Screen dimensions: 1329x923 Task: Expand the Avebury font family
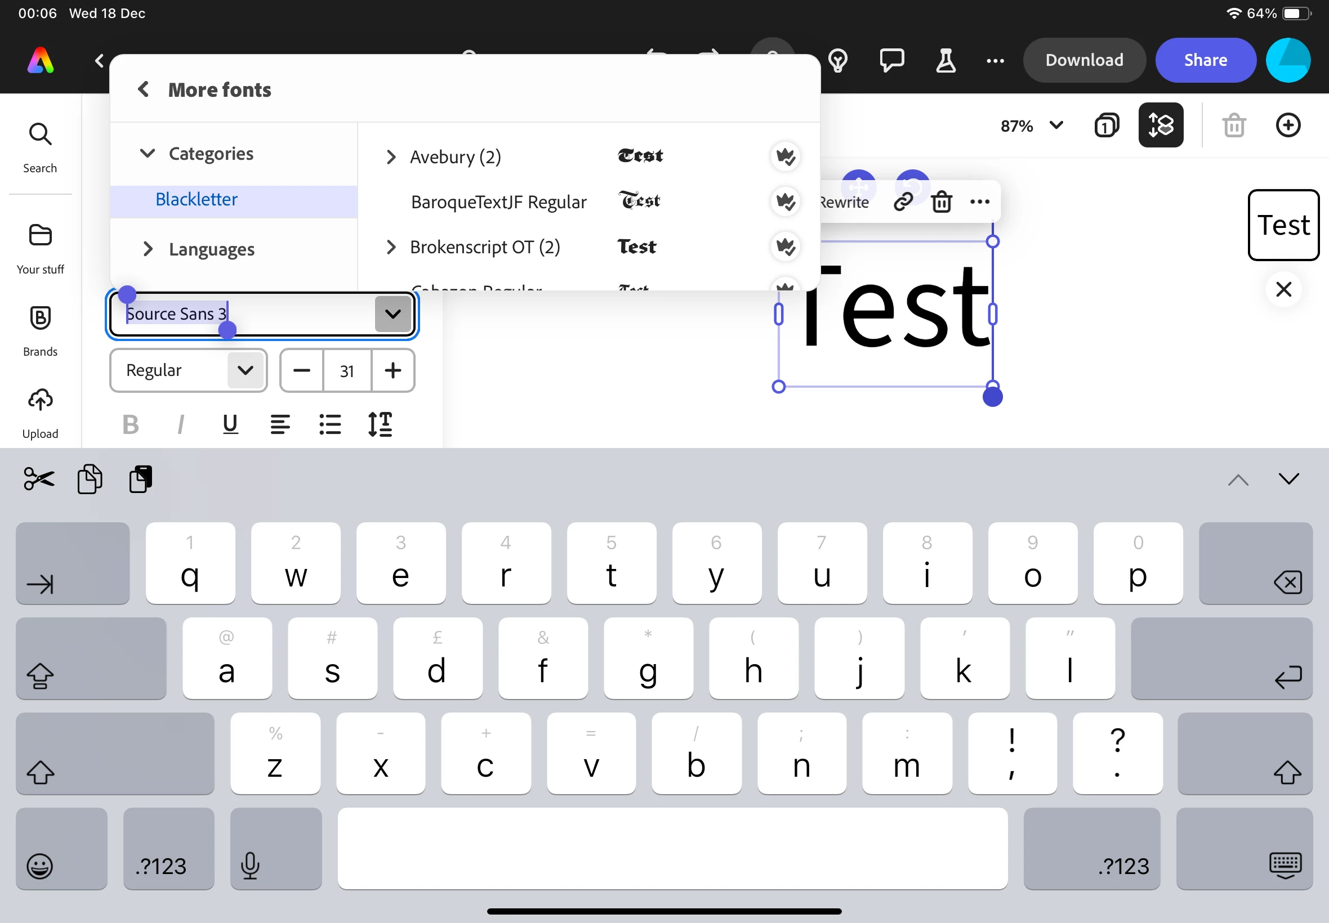(391, 156)
